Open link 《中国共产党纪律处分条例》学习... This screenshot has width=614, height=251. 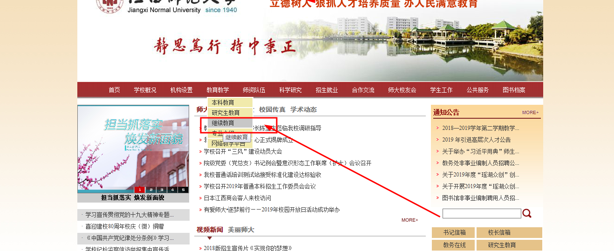click(x=130, y=238)
